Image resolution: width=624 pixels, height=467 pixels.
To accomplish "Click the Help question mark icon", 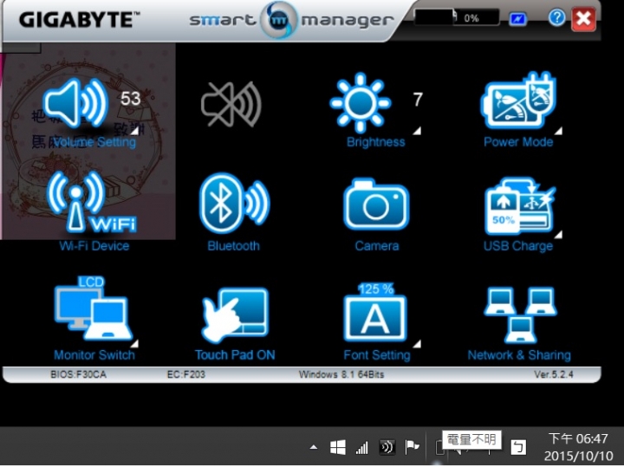I will click(x=556, y=18).
